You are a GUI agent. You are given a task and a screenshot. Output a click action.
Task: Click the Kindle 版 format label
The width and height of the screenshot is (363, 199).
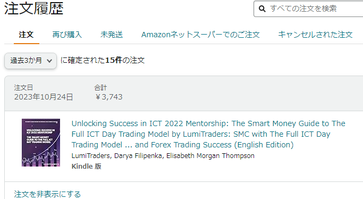[x=86, y=167]
